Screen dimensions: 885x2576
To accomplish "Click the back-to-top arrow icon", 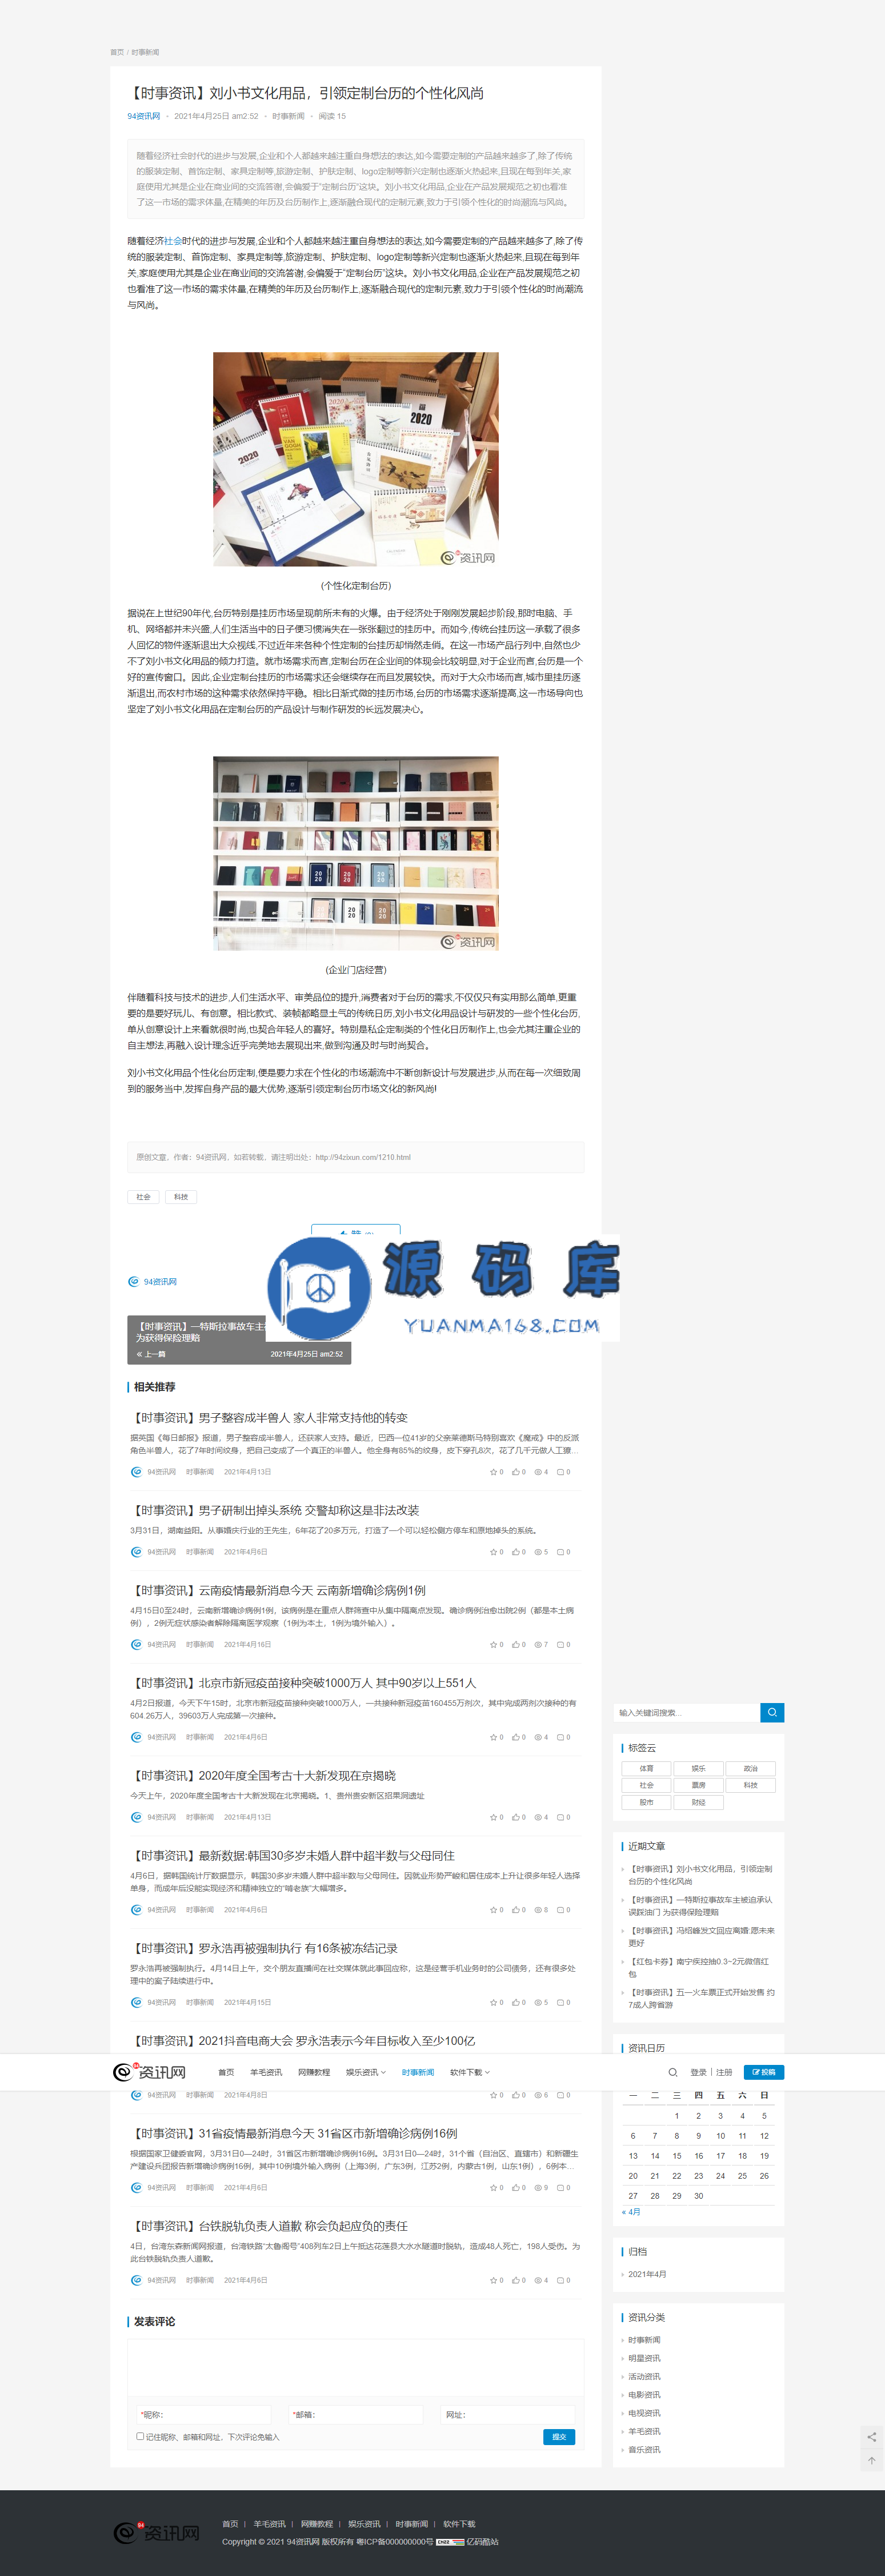I will (x=871, y=2461).
